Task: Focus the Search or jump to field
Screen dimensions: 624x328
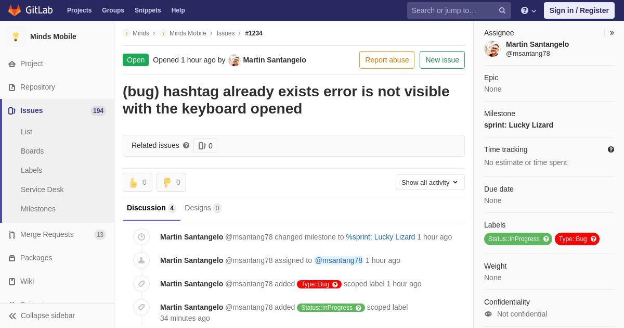Action: [x=459, y=10]
